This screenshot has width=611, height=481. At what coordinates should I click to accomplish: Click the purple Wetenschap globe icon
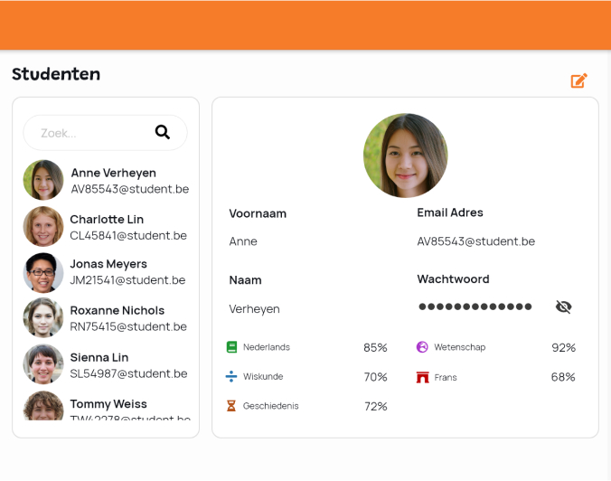(422, 347)
